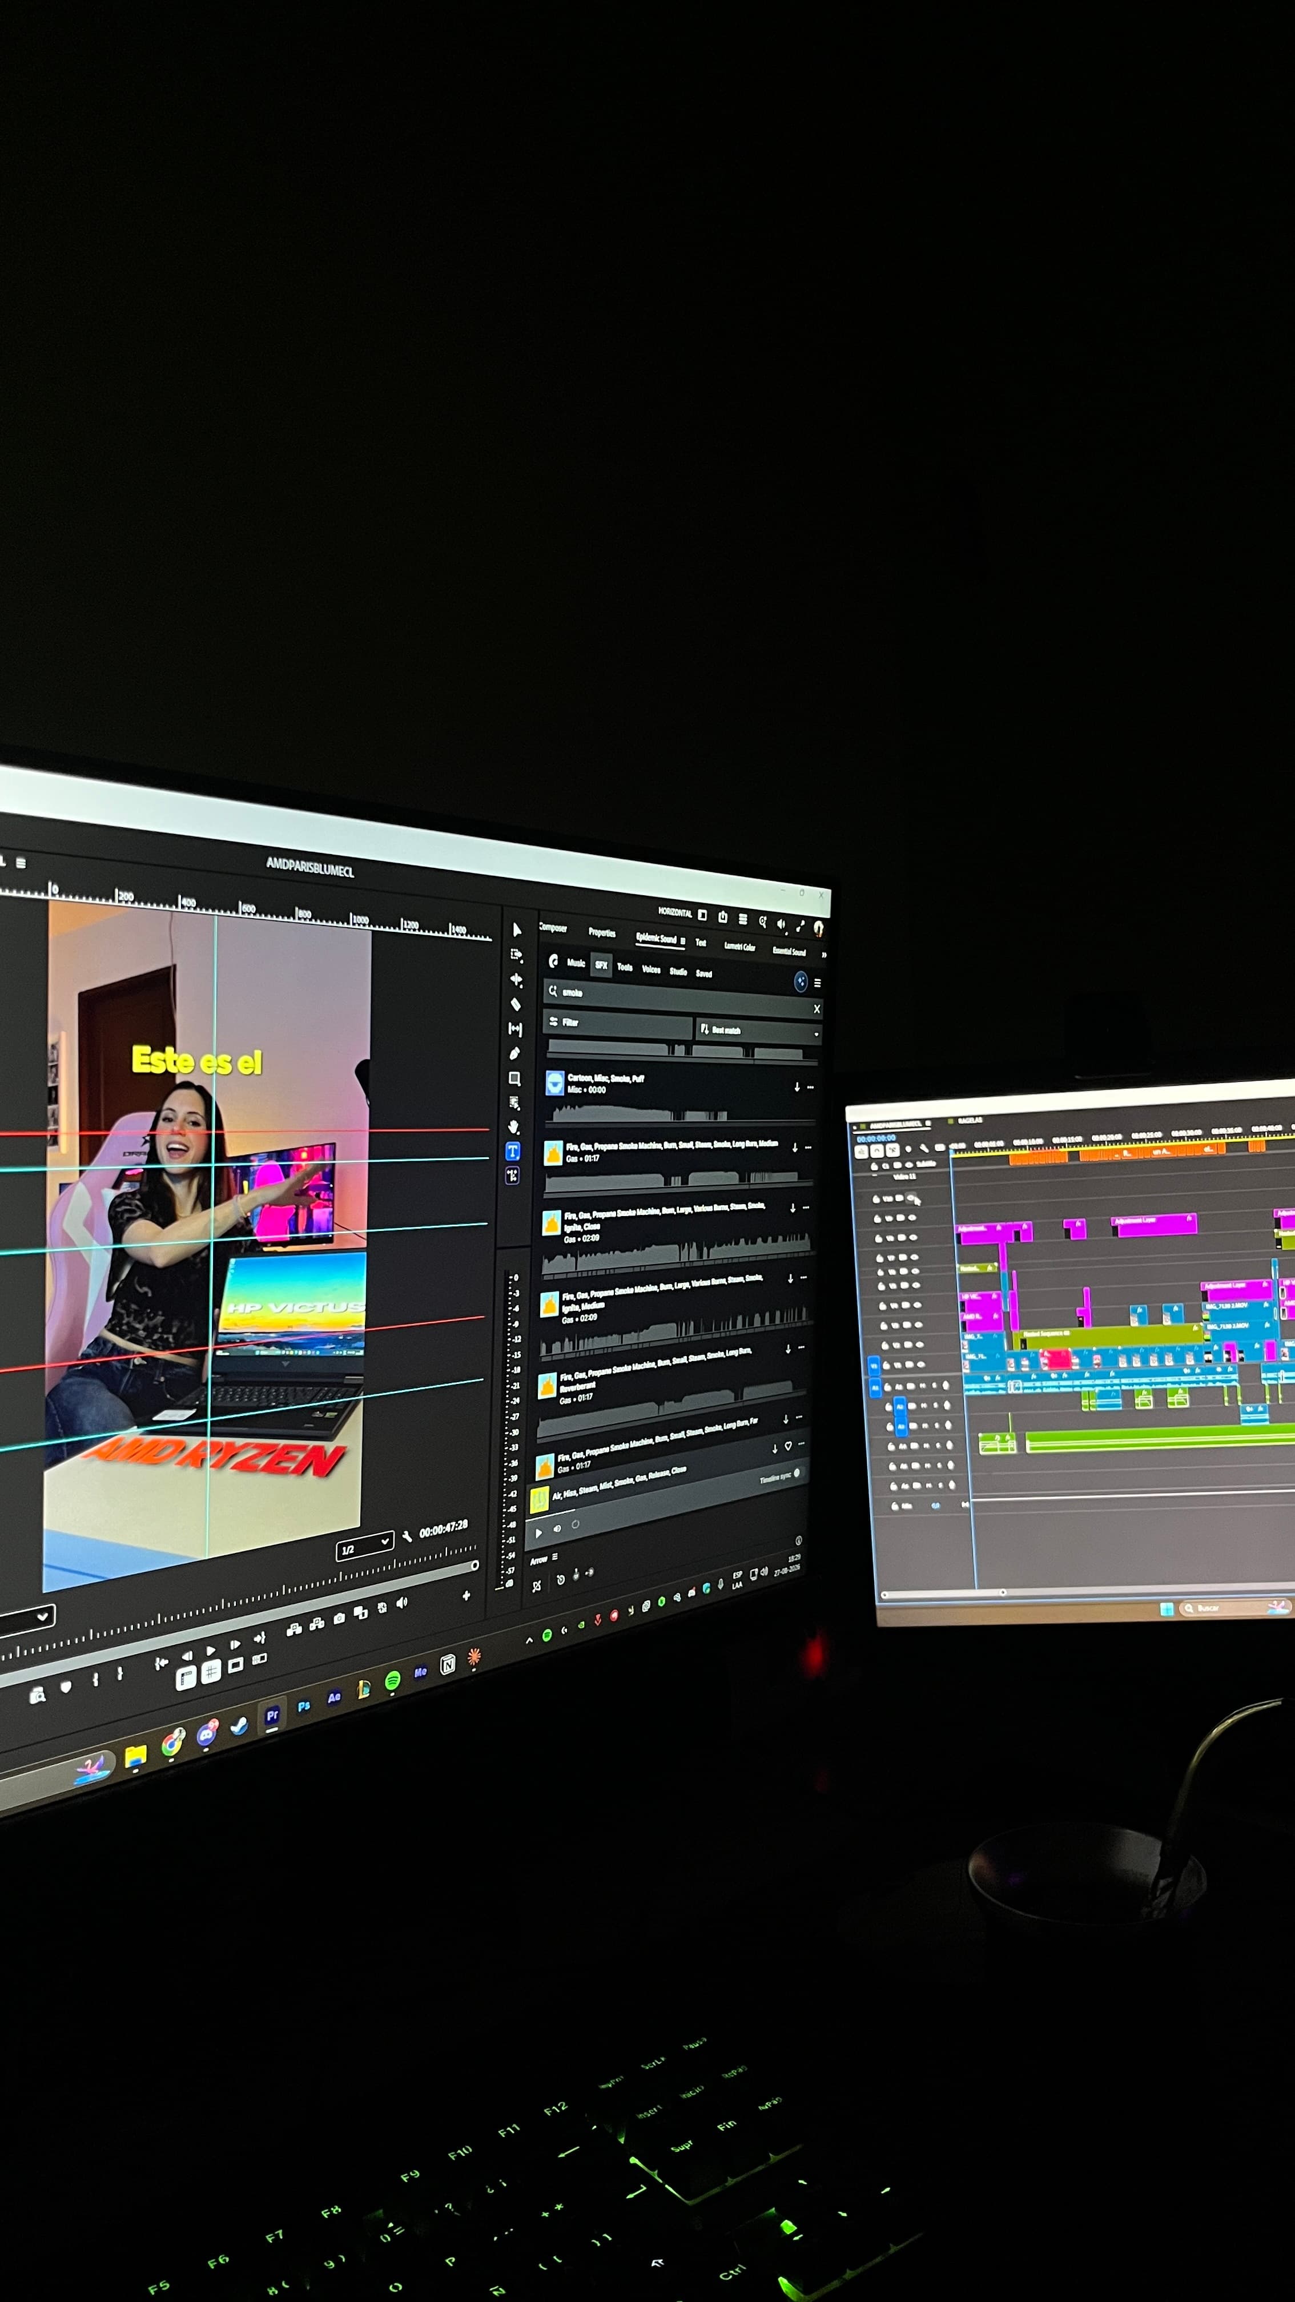Click the Export Frame camera icon
The image size is (1295, 2302).
click(x=340, y=1619)
